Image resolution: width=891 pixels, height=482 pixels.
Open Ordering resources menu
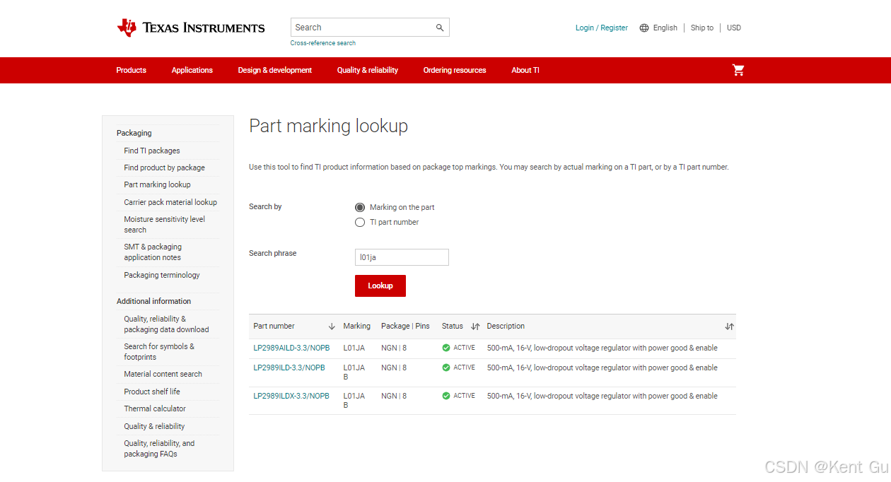(x=455, y=70)
